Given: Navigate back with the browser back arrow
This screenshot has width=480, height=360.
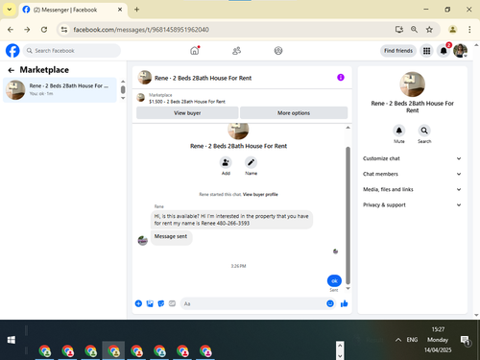Looking at the screenshot, I should 11,30.
